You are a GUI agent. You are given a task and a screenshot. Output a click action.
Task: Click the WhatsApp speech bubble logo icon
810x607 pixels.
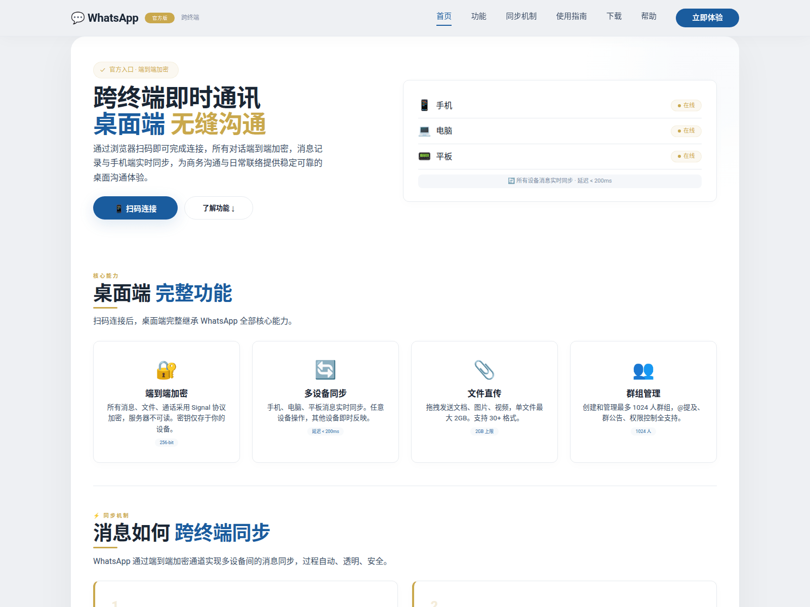[78, 18]
